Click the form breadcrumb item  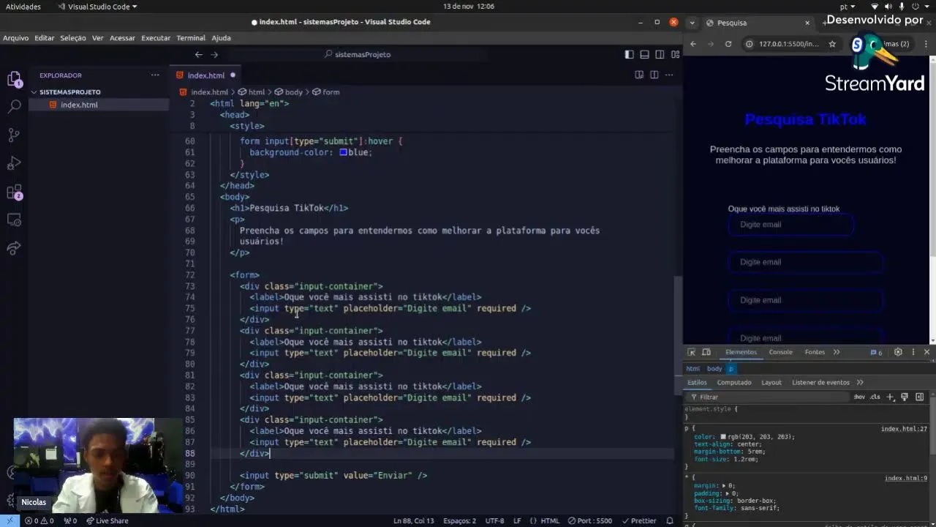[326, 92]
